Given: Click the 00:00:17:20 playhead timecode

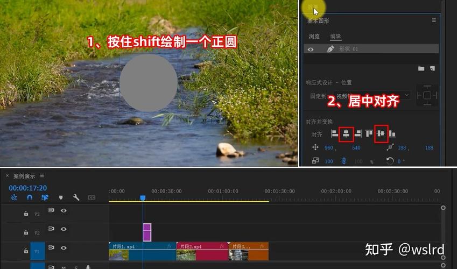Looking at the screenshot, I should point(27,188).
